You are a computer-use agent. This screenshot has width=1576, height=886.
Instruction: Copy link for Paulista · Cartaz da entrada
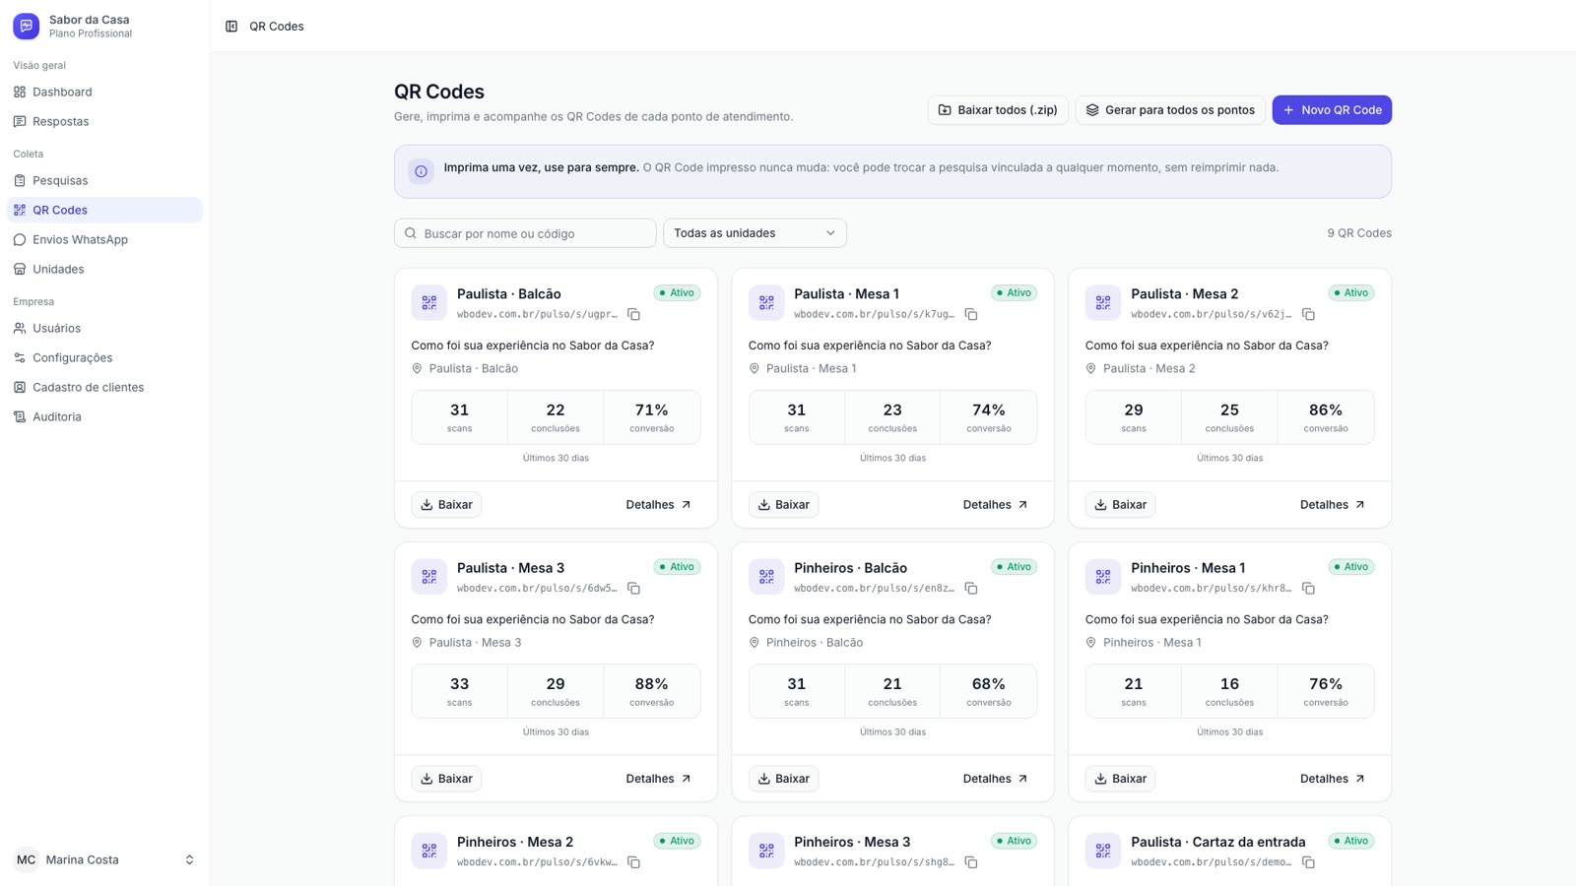[x=1308, y=862]
